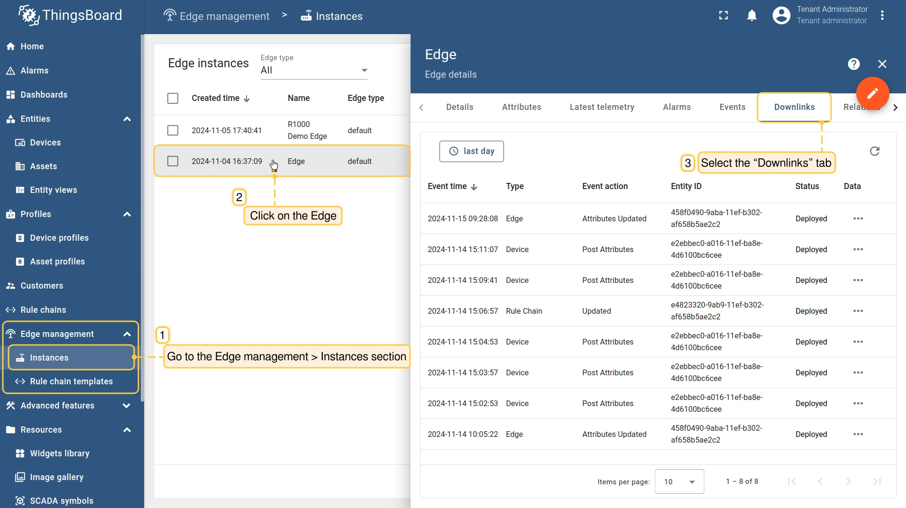906x508 pixels.
Task: Open the Edge type dropdown
Action: [314, 70]
